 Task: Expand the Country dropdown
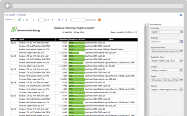tap(181, 89)
